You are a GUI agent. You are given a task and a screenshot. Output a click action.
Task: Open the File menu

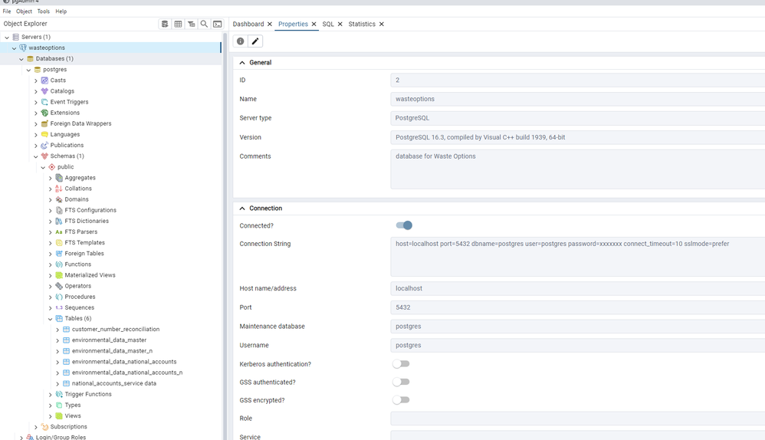pyautogui.click(x=7, y=11)
